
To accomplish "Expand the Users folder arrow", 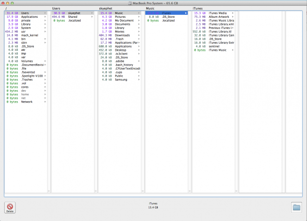I will [45, 13].
